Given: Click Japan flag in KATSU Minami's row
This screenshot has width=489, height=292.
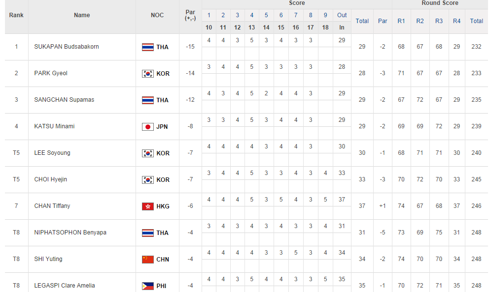Looking at the screenshot, I should 147,127.
